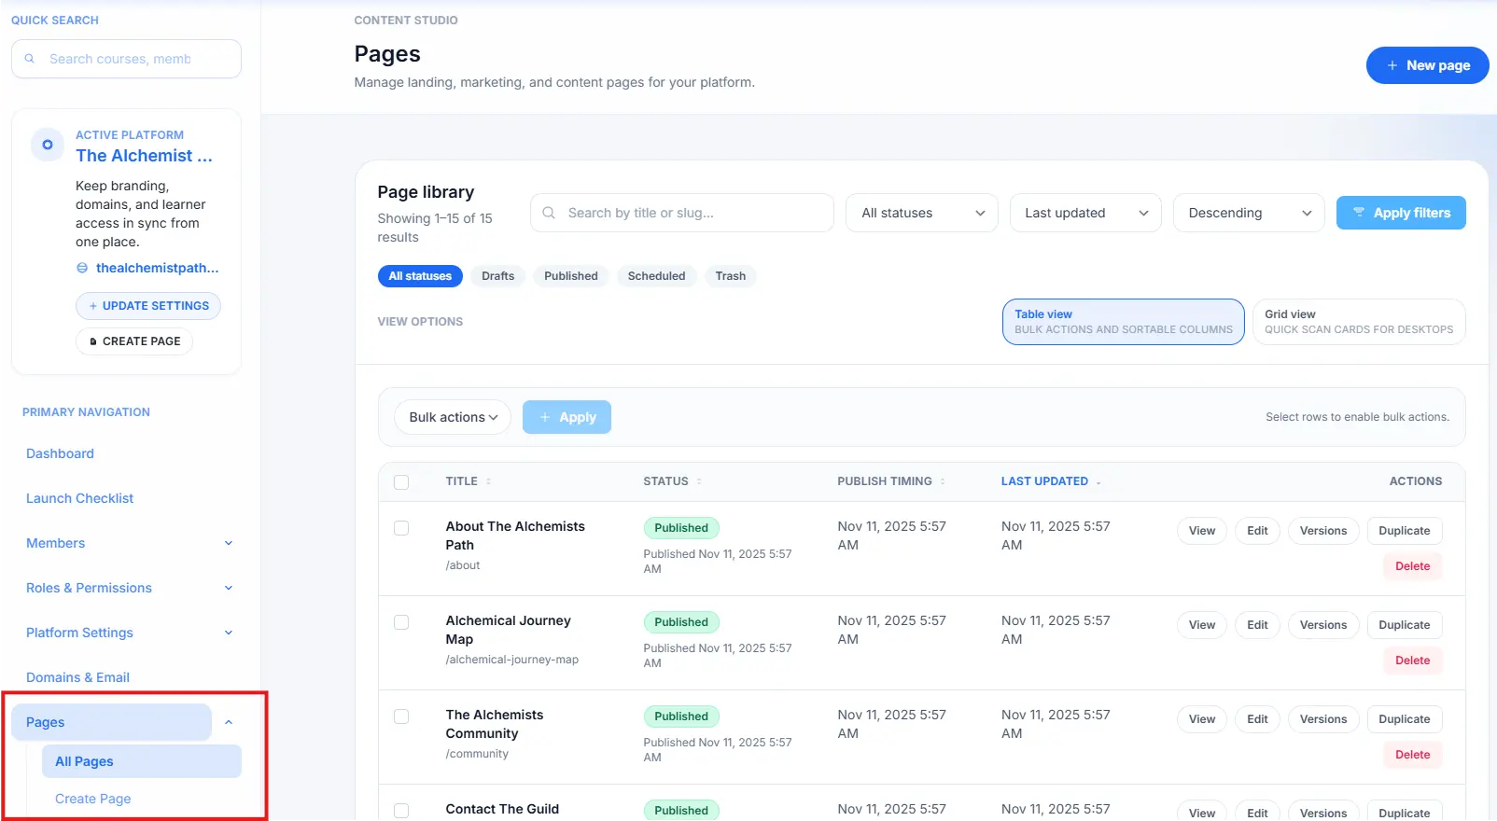Expand the Roles & Permissions section
The height and width of the screenshot is (821, 1497).
click(x=229, y=588)
